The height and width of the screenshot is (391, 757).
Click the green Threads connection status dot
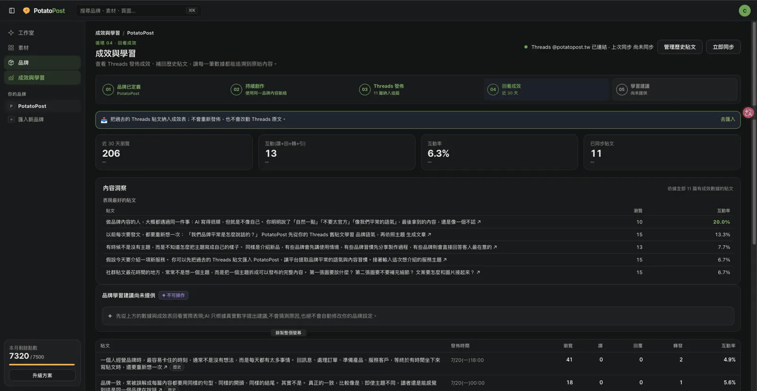526,47
